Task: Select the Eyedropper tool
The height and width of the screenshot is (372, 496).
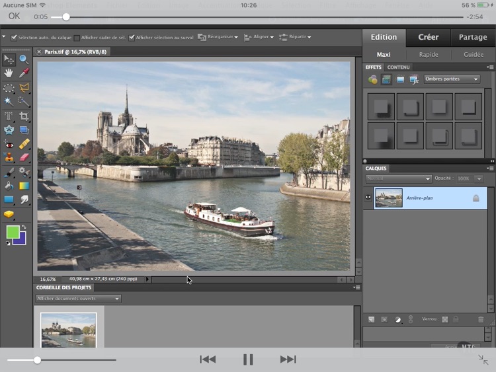Action: pyautogui.click(x=24, y=73)
